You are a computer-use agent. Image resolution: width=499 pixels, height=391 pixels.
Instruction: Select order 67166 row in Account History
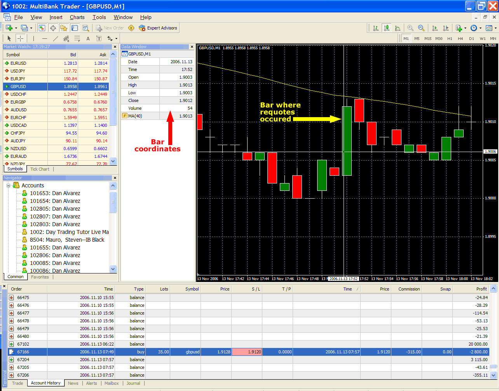(x=248, y=352)
